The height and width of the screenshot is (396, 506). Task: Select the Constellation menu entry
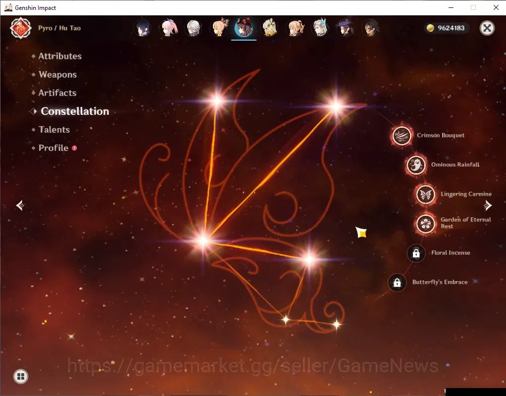(75, 111)
